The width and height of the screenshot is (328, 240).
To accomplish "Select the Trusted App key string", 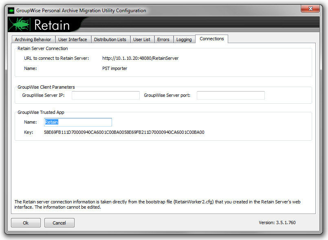I will (124, 132).
